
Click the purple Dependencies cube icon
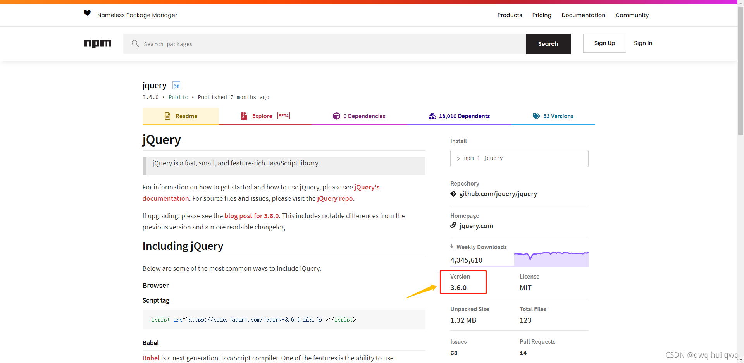pyautogui.click(x=336, y=116)
